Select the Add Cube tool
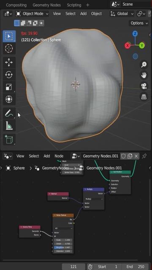Image resolution: width=152 pixels, height=270 pixels. point(9,140)
